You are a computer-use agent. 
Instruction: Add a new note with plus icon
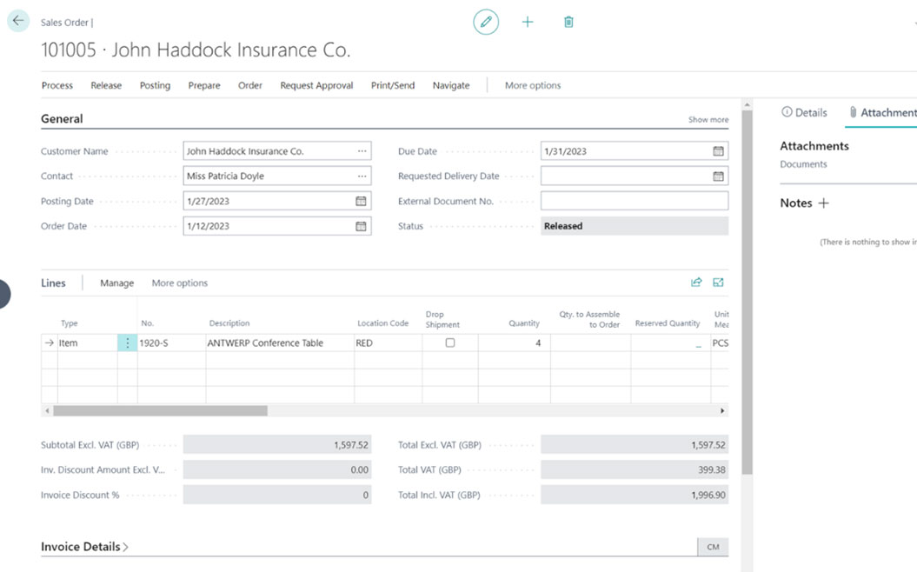[823, 203]
